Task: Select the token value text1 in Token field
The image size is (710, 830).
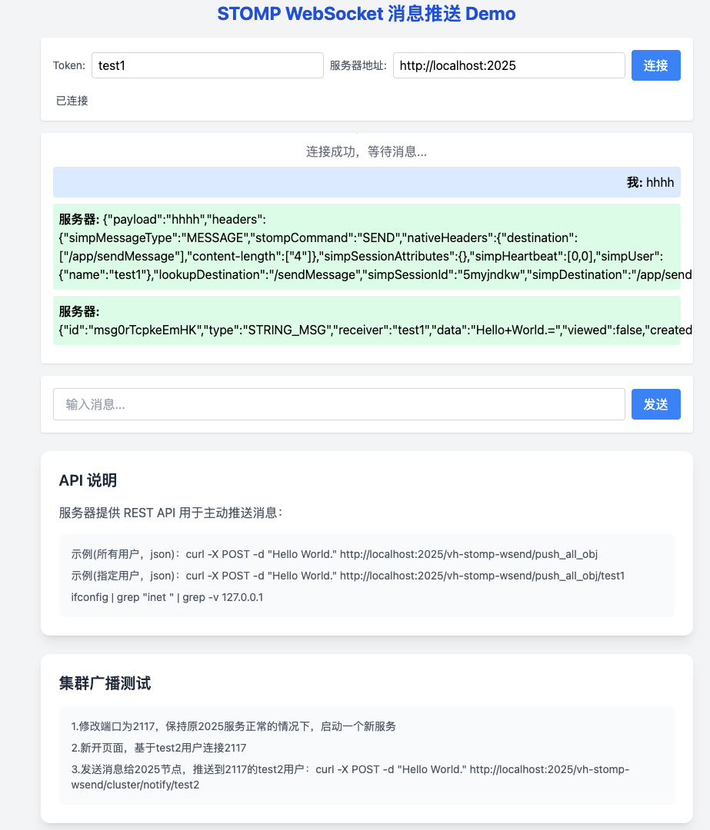Action: (112, 65)
